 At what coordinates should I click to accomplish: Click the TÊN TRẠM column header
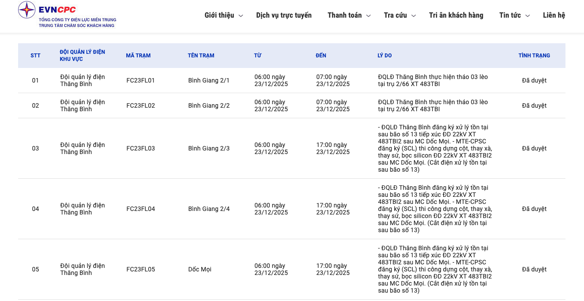point(201,56)
